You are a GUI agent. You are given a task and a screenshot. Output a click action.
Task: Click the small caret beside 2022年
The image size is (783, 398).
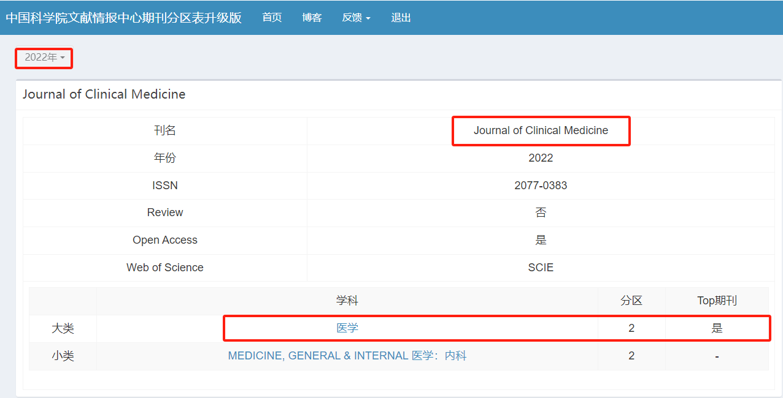(x=63, y=58)
